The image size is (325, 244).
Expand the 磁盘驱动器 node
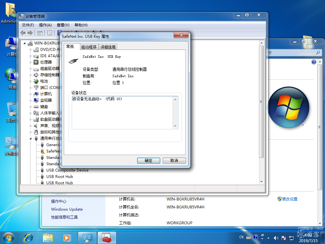pos(31,69)
